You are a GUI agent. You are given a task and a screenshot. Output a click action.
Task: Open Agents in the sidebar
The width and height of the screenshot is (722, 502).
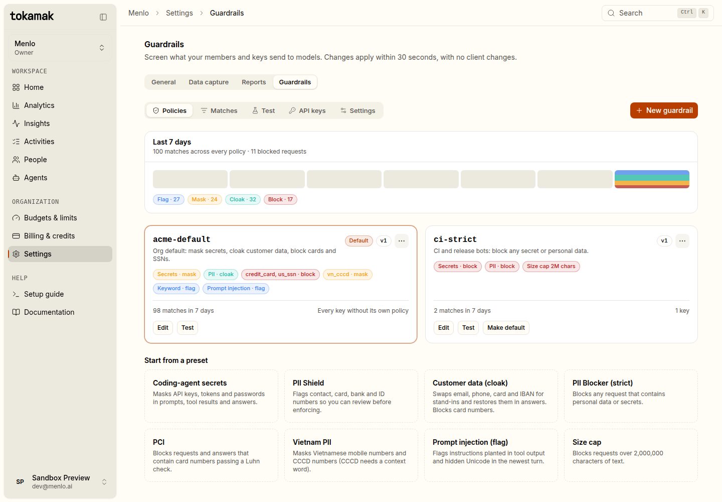click(60, 178)
